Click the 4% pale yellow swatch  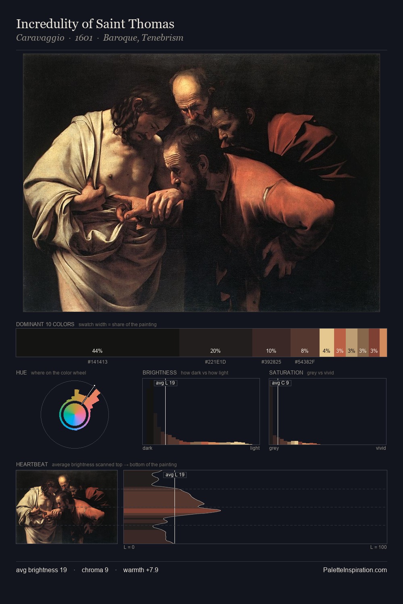coord(327,343)
